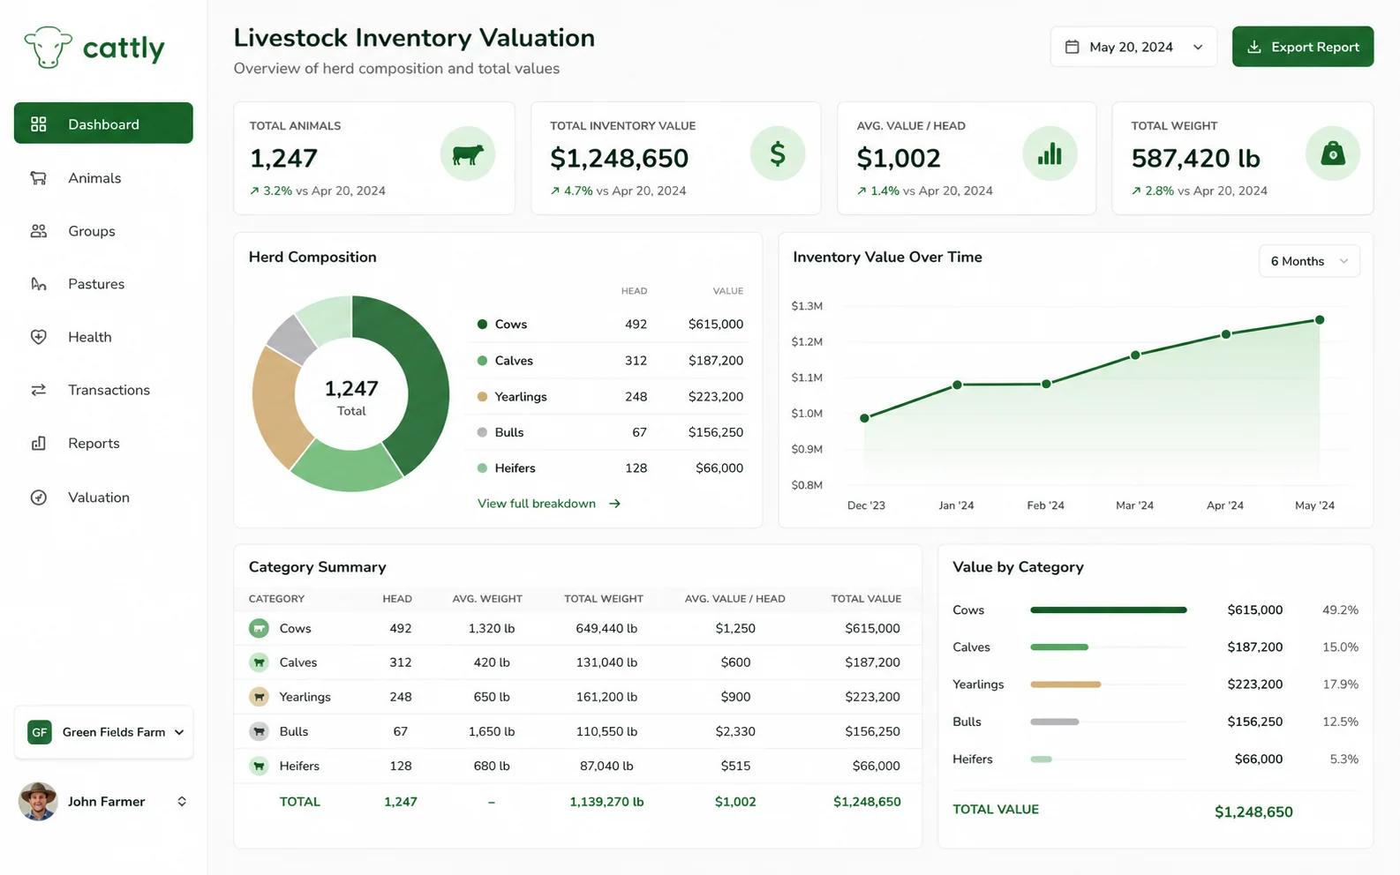
Task: Click the Bulls value bar in Value by Category
Action: point(1055,722)
